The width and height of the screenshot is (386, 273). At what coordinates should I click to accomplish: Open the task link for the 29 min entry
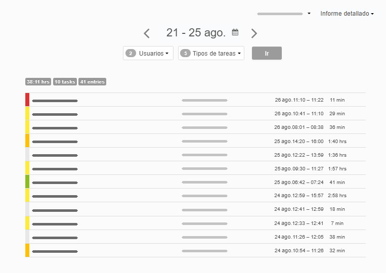coord(55,114)
